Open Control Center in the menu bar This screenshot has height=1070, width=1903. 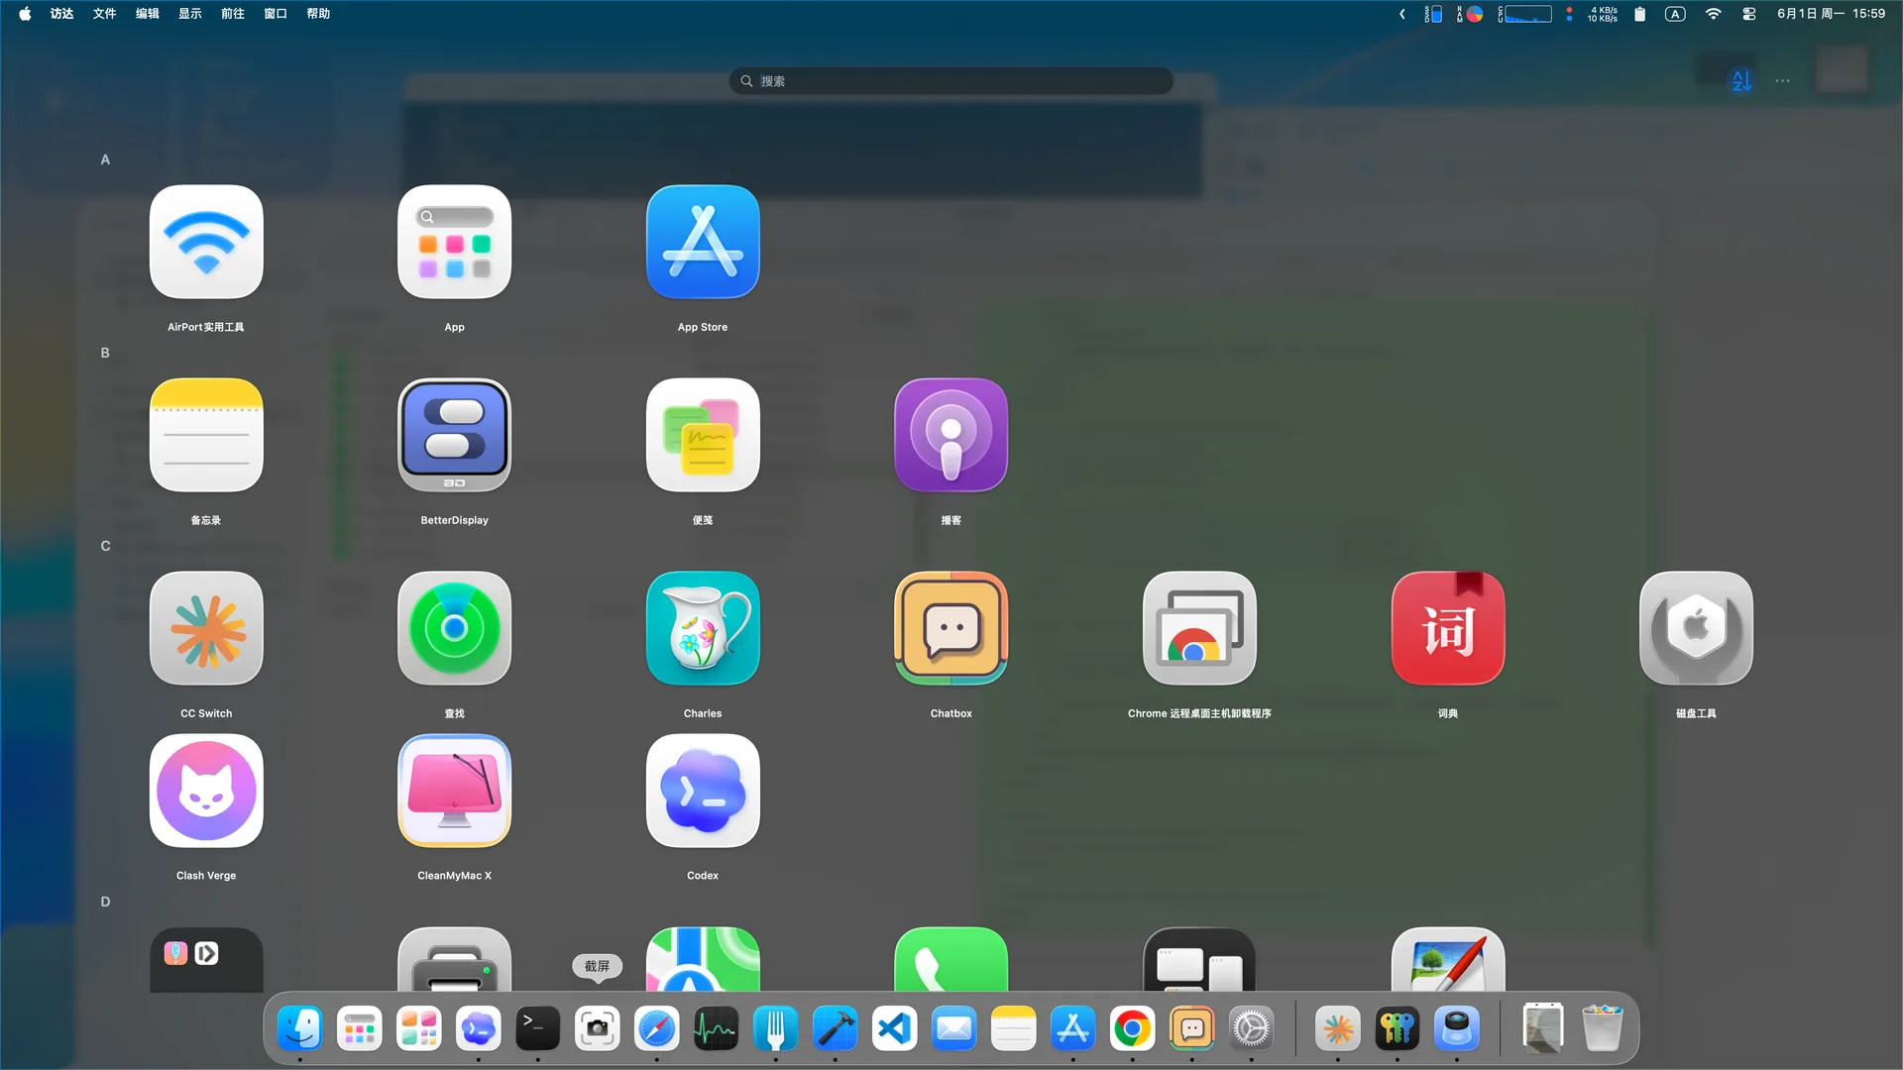point(1749,13)
